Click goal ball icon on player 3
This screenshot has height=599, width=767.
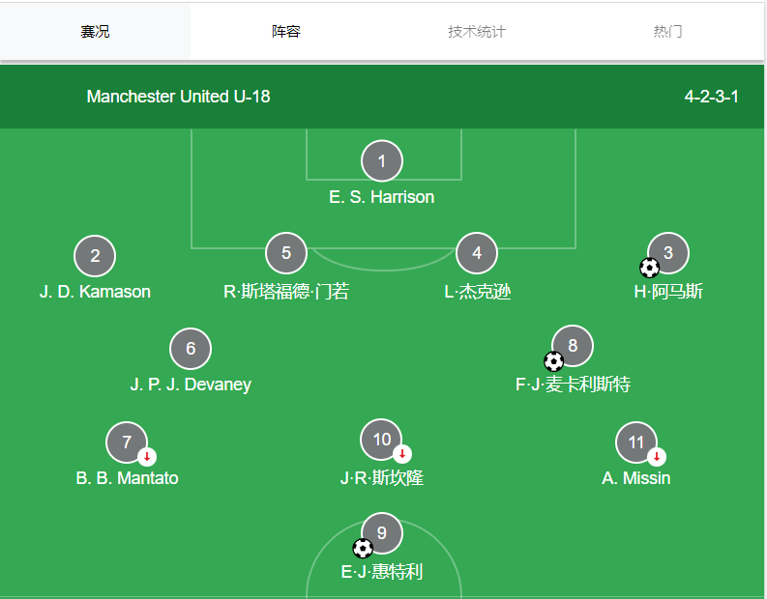(650, 268)
